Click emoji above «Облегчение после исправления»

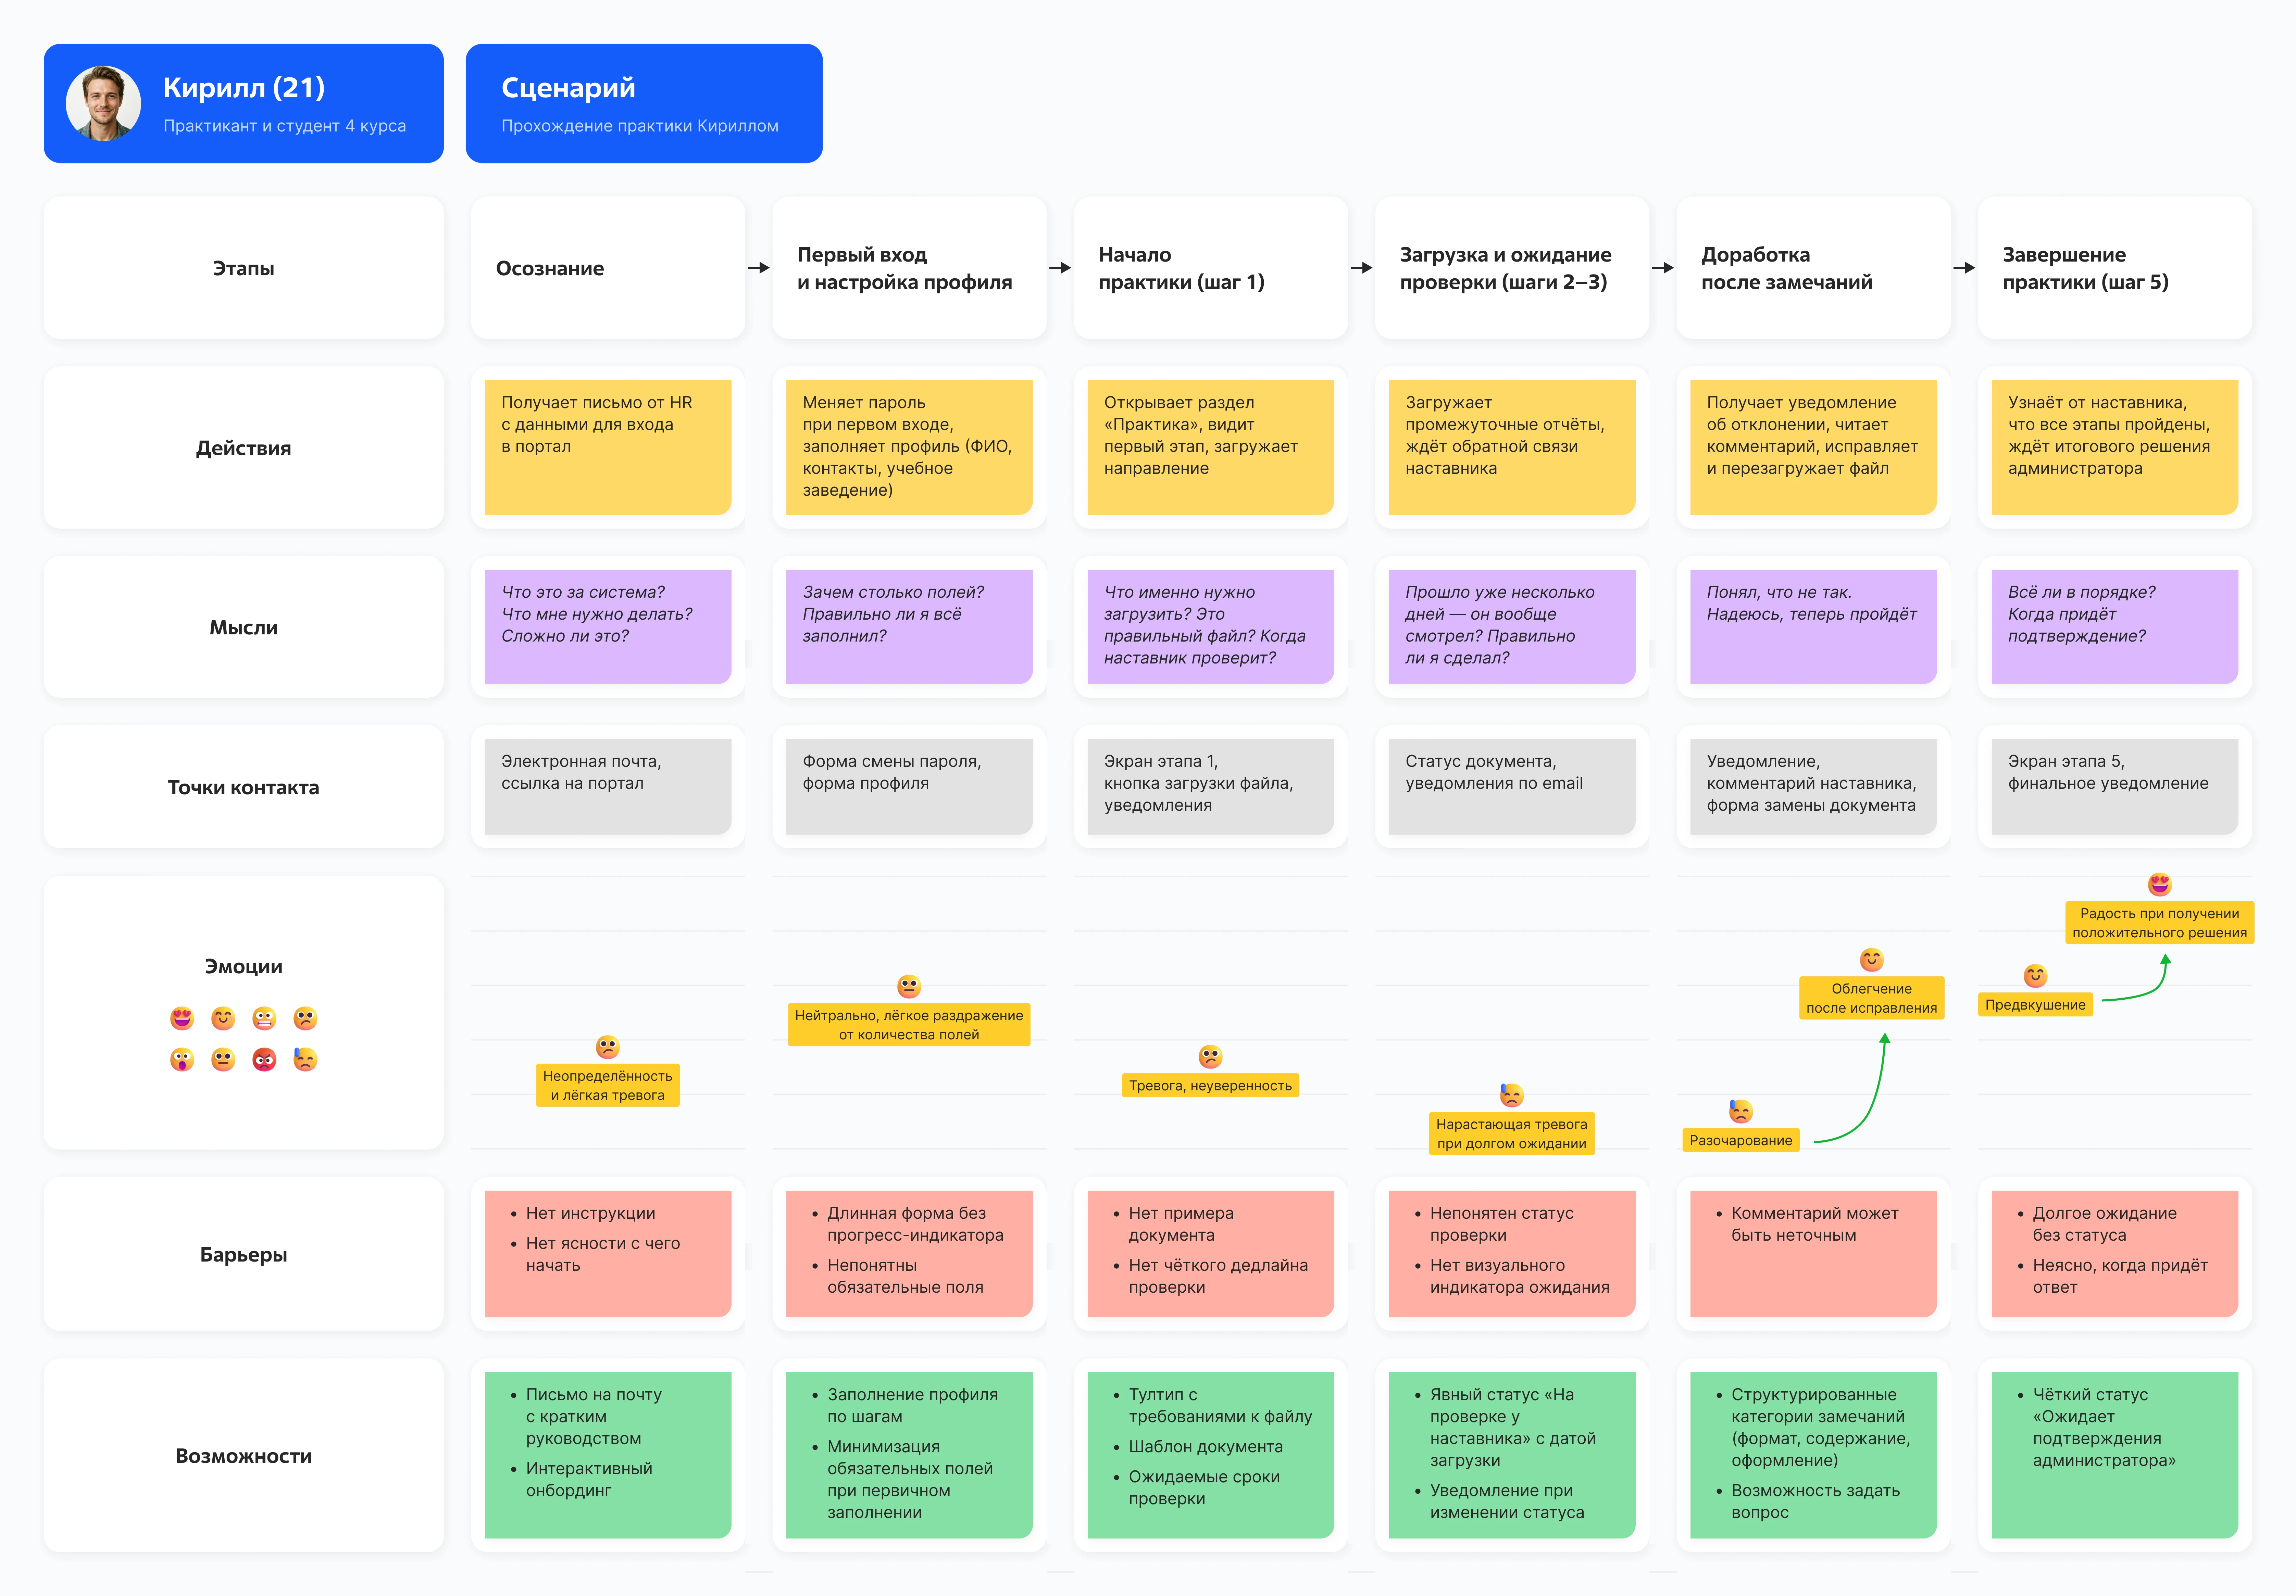(1872, 959)
